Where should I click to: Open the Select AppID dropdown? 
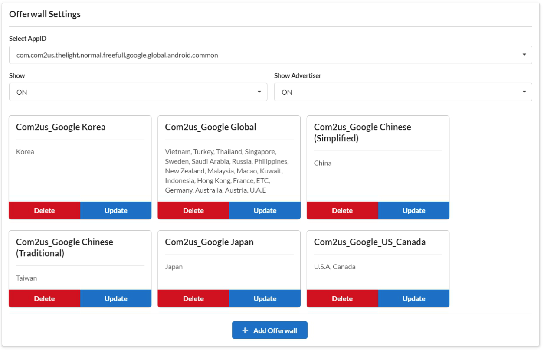tap(270, 55)
